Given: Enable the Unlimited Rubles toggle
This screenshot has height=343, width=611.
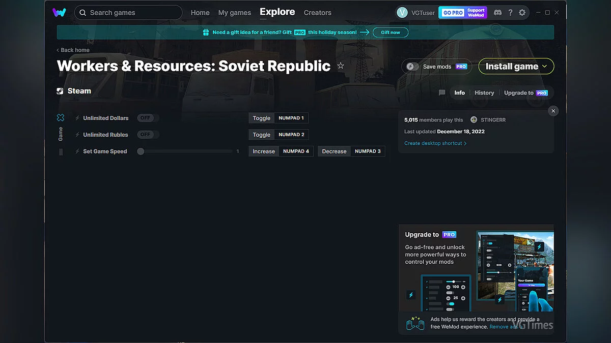Looking at the screenshot, I should coord(147,134).
